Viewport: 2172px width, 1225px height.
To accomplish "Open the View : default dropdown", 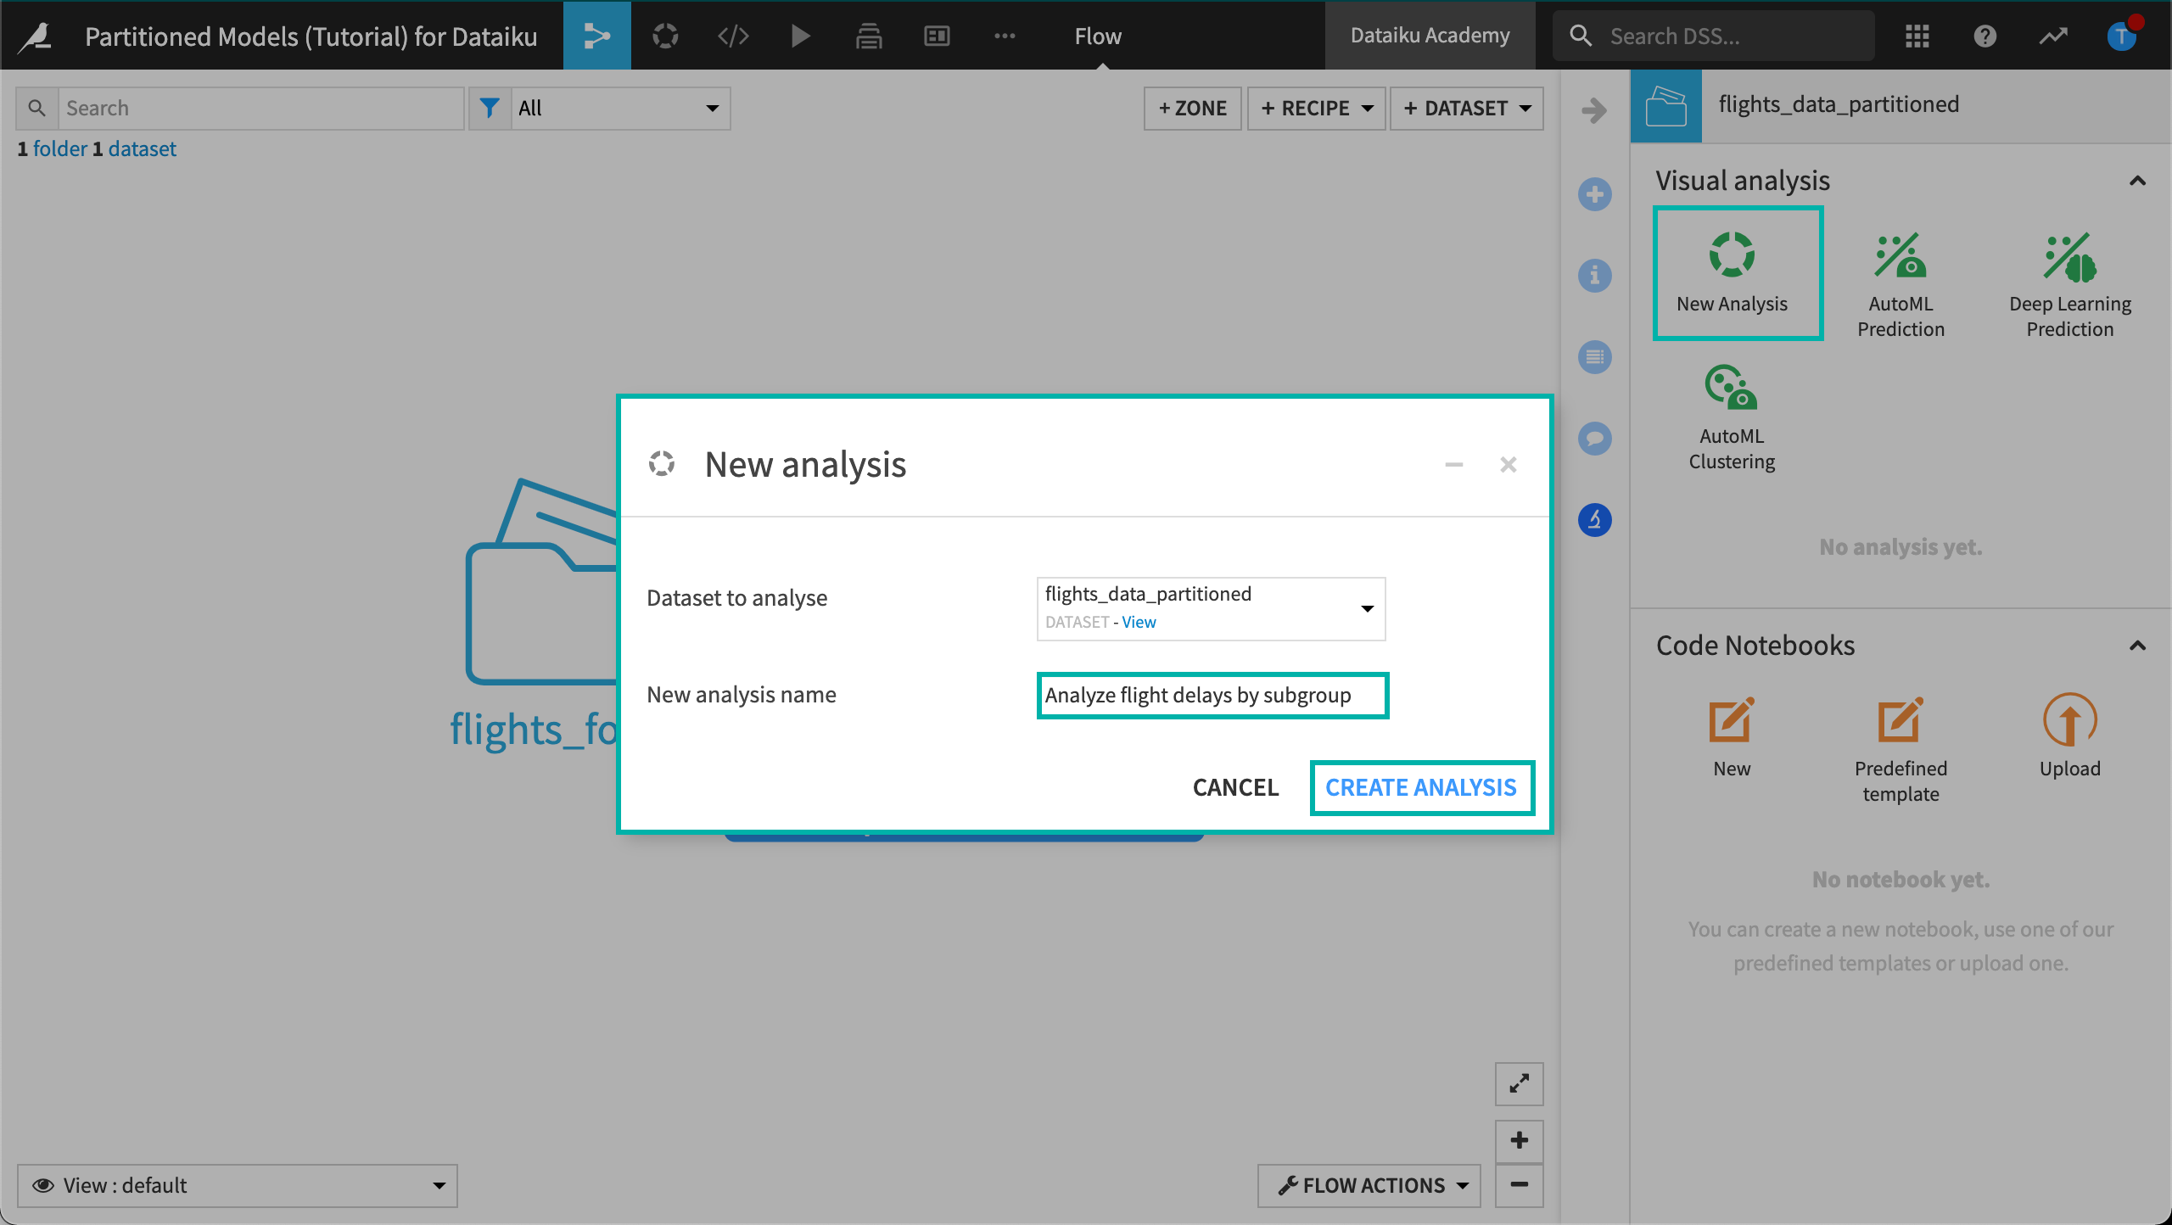I will point(237,1185).
